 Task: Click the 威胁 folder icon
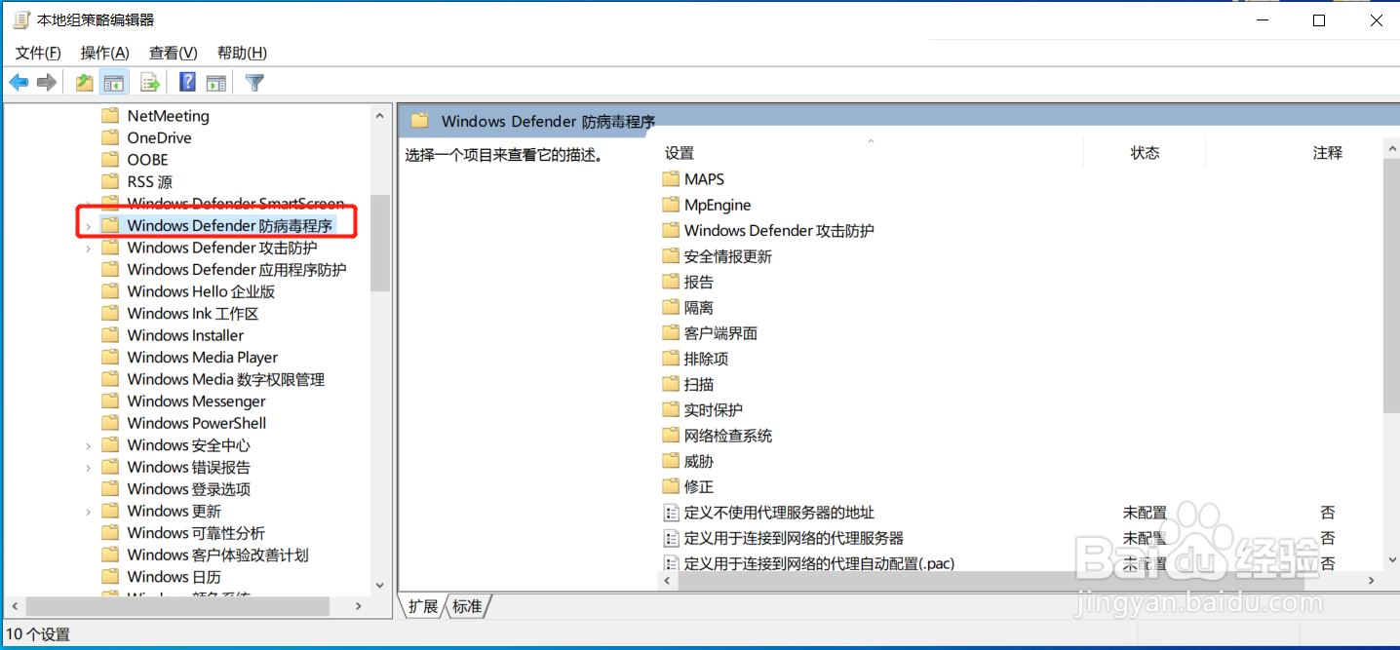pos(671,461)
